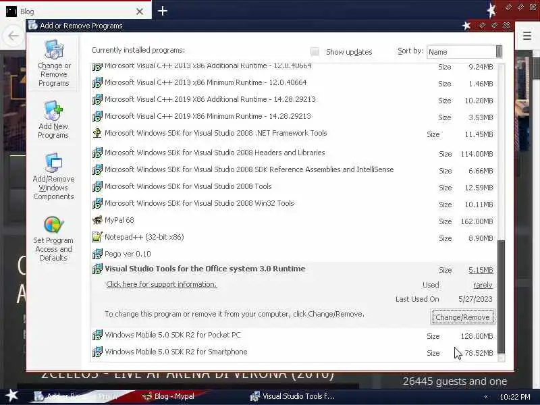540x405 pixels.
Task: Click icon for Visual Studio 2008 Tools SDK
Action: pos(97,186)
